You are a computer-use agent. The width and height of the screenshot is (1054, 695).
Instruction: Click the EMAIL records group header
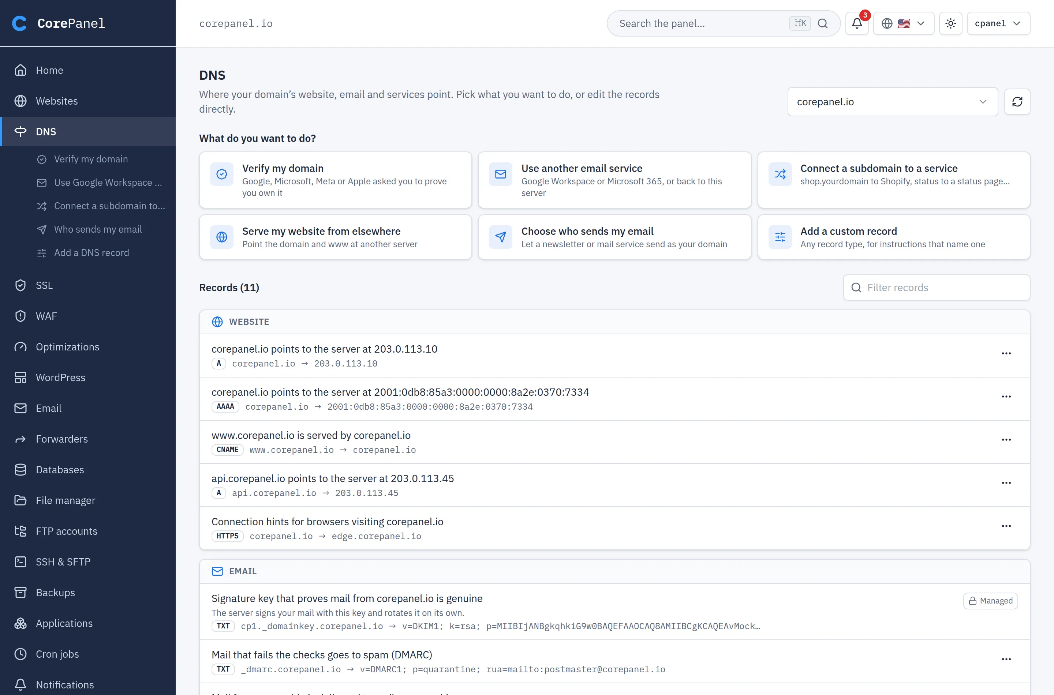click(614, 571)
